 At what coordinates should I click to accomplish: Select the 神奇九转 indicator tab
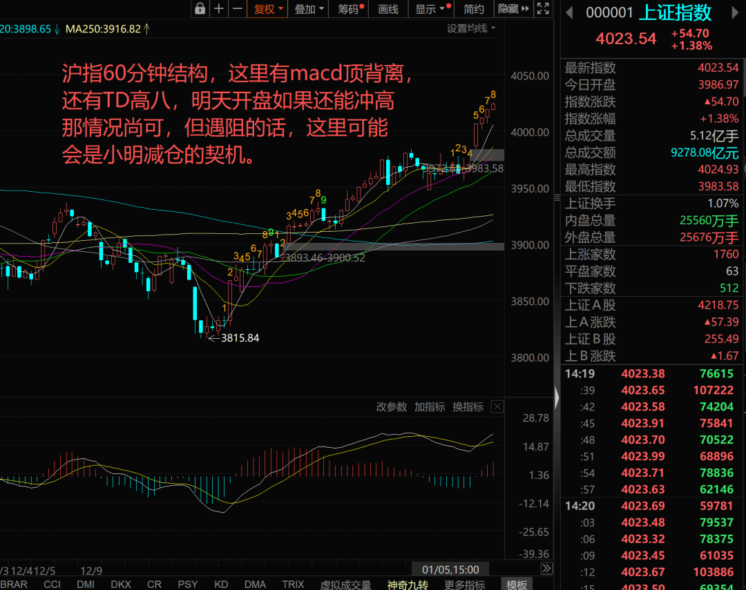pos(408,584)
